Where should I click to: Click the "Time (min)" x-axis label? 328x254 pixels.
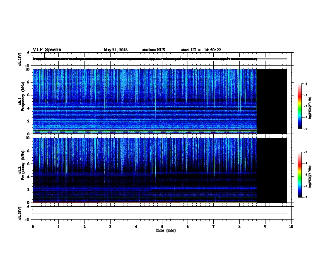[166, 230]
